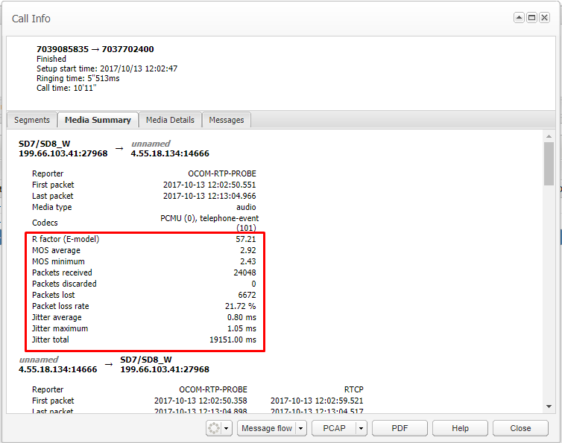Export call info with PDF button
This screenshot has height=443, width=562.
point(400,428)
